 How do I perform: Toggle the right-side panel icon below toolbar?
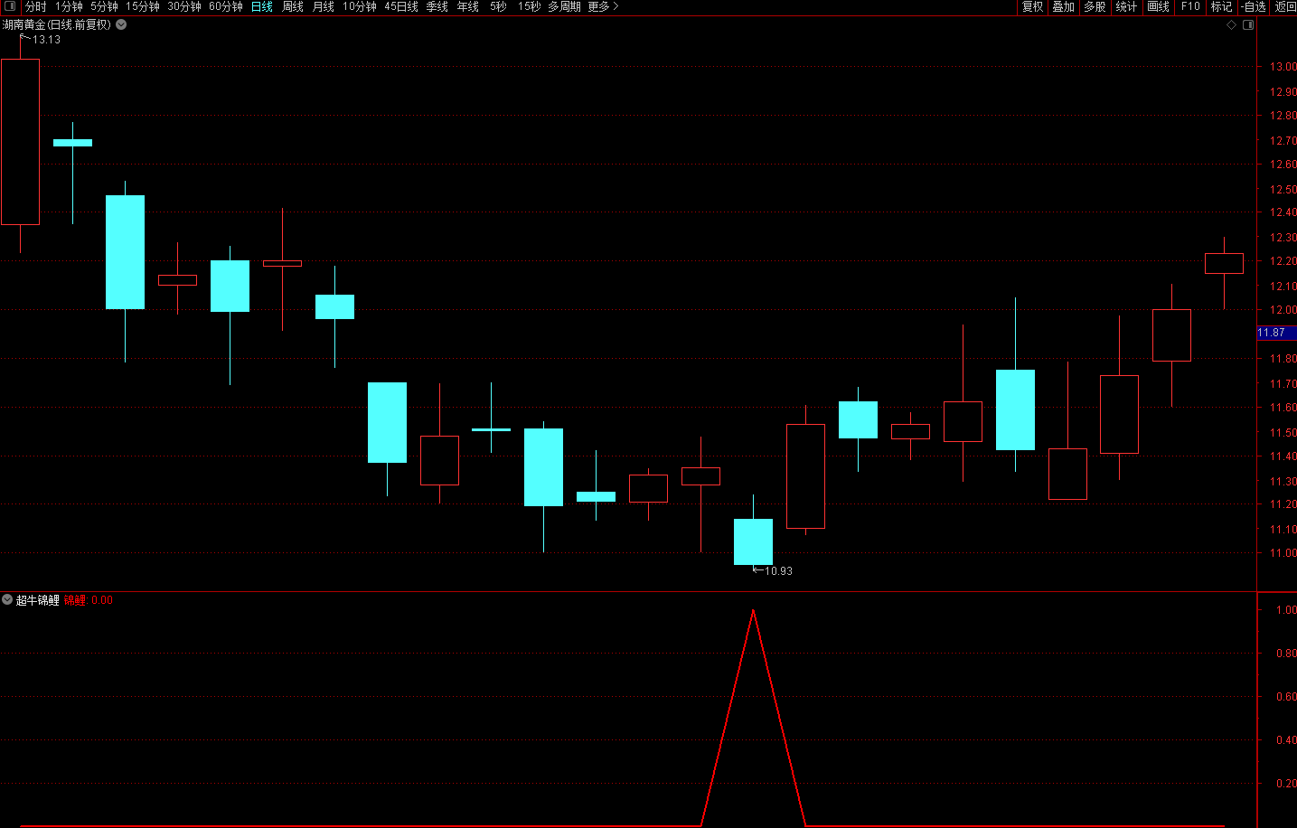[x=1248, y=25]
